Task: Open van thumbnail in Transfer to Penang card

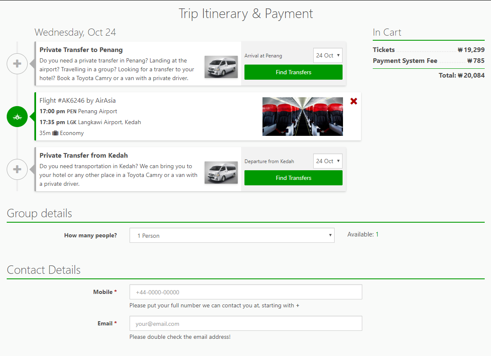Action: (x=221, y=67)
